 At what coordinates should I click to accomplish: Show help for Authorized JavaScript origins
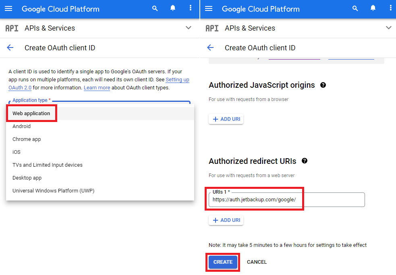(323, 85)
